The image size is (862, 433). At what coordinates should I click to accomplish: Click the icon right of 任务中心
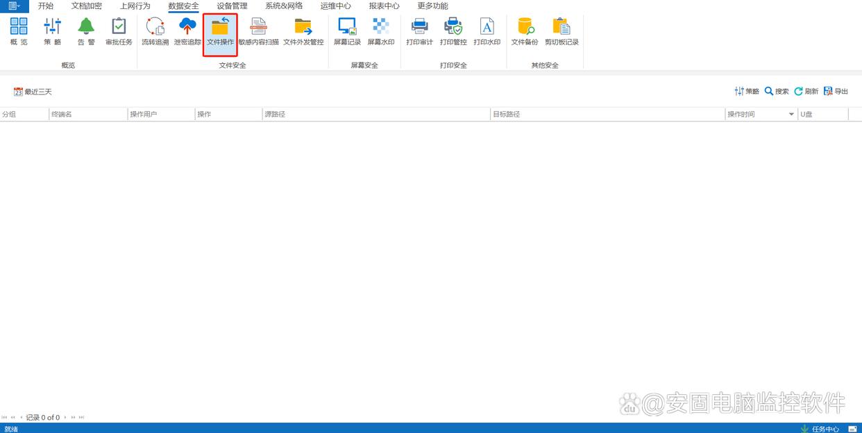click(x=852, y=429)
